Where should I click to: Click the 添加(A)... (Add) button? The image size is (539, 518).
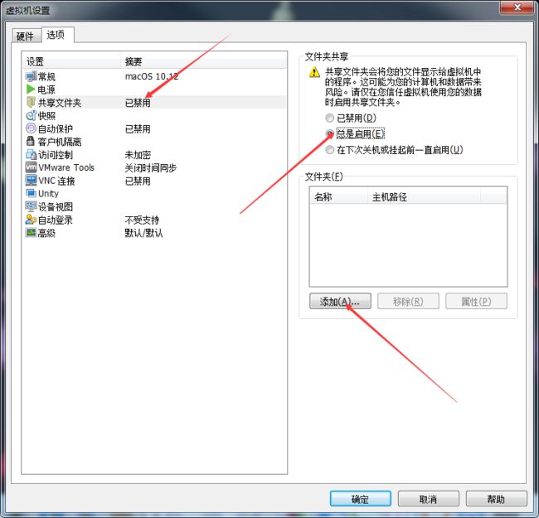coord(340,301)
